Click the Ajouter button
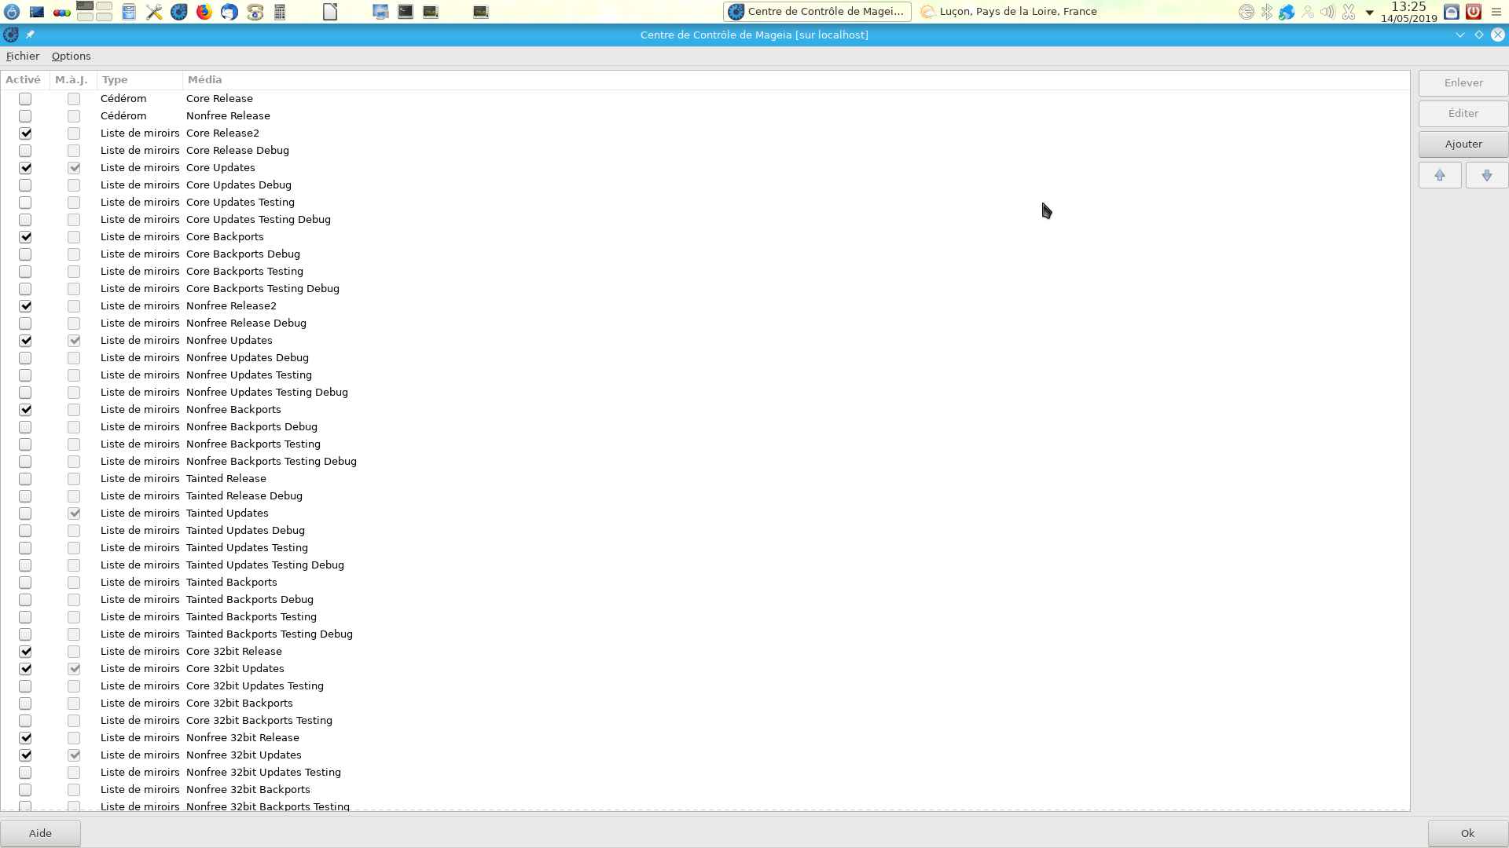The width and height of the screenshot is (1509, 848). (x=1463, y=144)
